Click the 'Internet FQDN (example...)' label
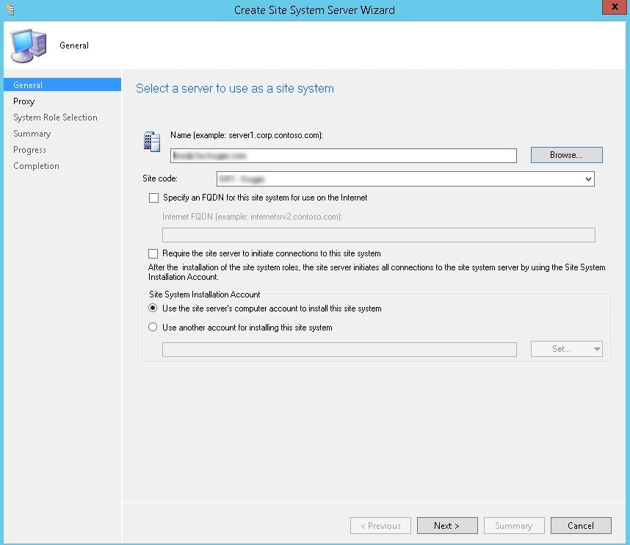Viewport: 630px width, 545px height. tap(253, 217)
